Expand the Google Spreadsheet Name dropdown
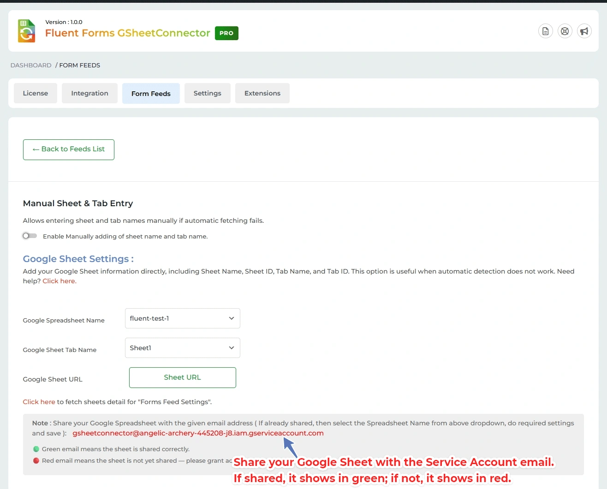 point(182,318)
